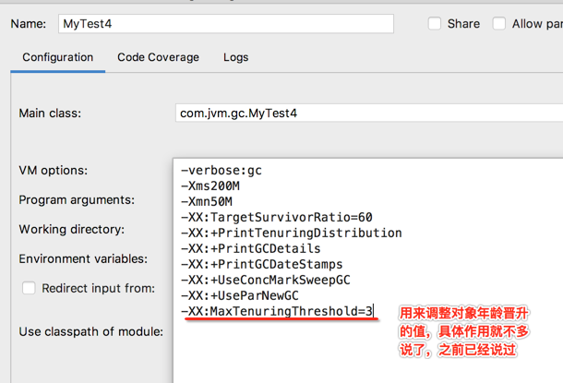Click the Name label
Image resolution: width=563 pixels, height=383 pixels.
point(29,24)
